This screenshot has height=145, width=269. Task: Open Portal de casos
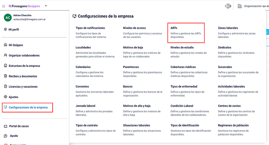tap(19, 126)
